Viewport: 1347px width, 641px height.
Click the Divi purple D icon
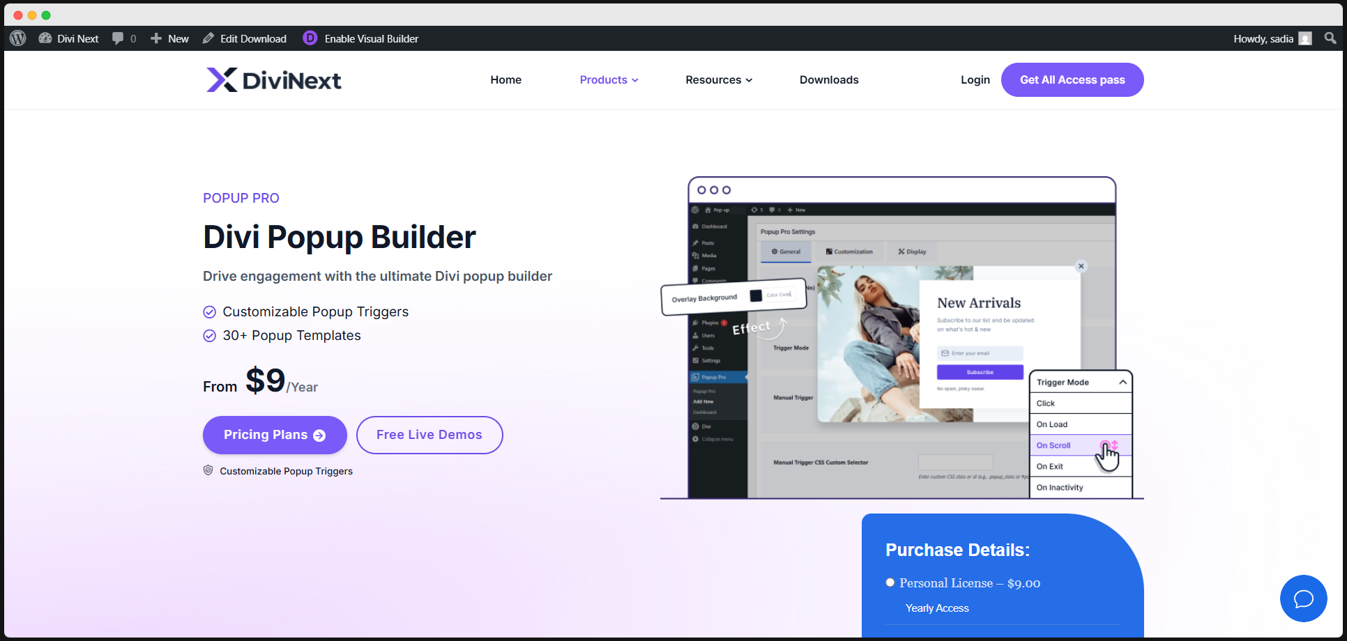click(x=310, y=38)
